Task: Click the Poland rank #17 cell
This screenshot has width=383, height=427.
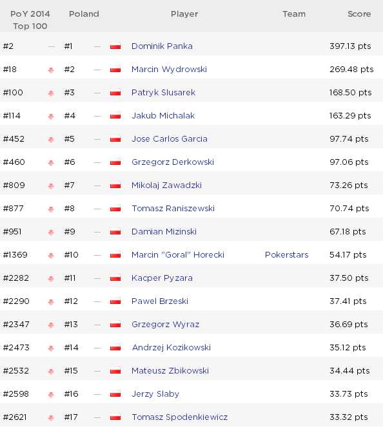Action: (x=71, y=417)
